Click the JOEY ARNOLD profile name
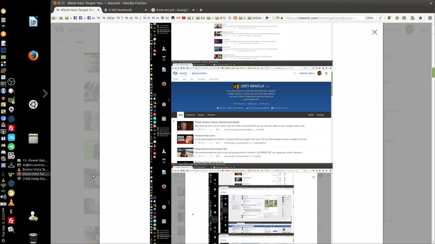The image size is (435, 244). pyautogui.click(x=252, y=86)
